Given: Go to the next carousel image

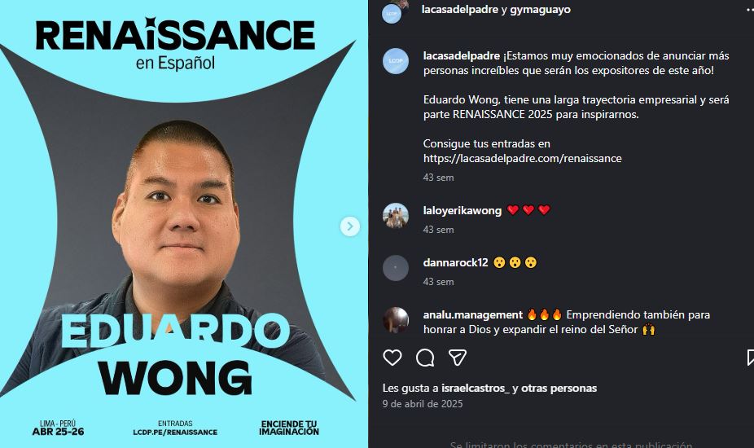Looking at the screenshot, I should (x=350, y=226).
